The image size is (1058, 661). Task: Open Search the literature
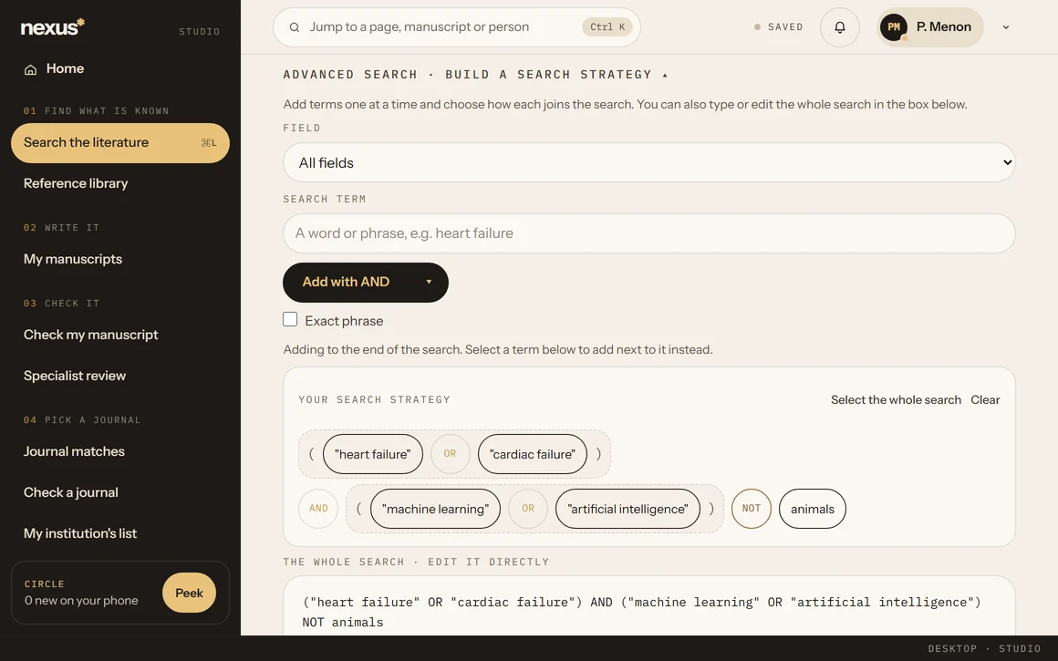(x=120, y=142)
